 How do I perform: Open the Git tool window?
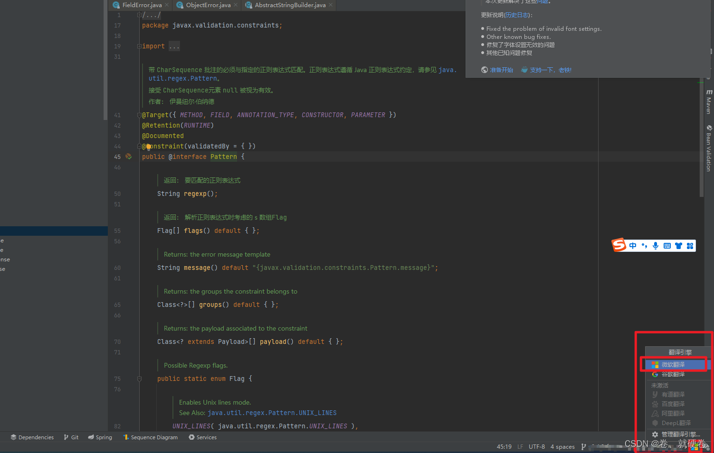[71, 437]
